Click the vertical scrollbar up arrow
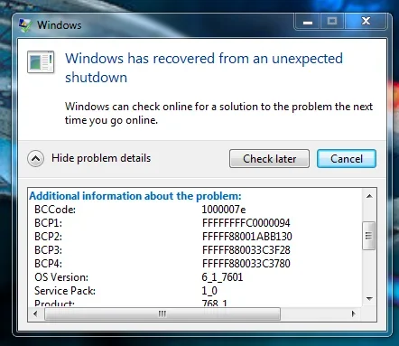The width and height of the screenshot is (399, 346). tap(369, 196)
